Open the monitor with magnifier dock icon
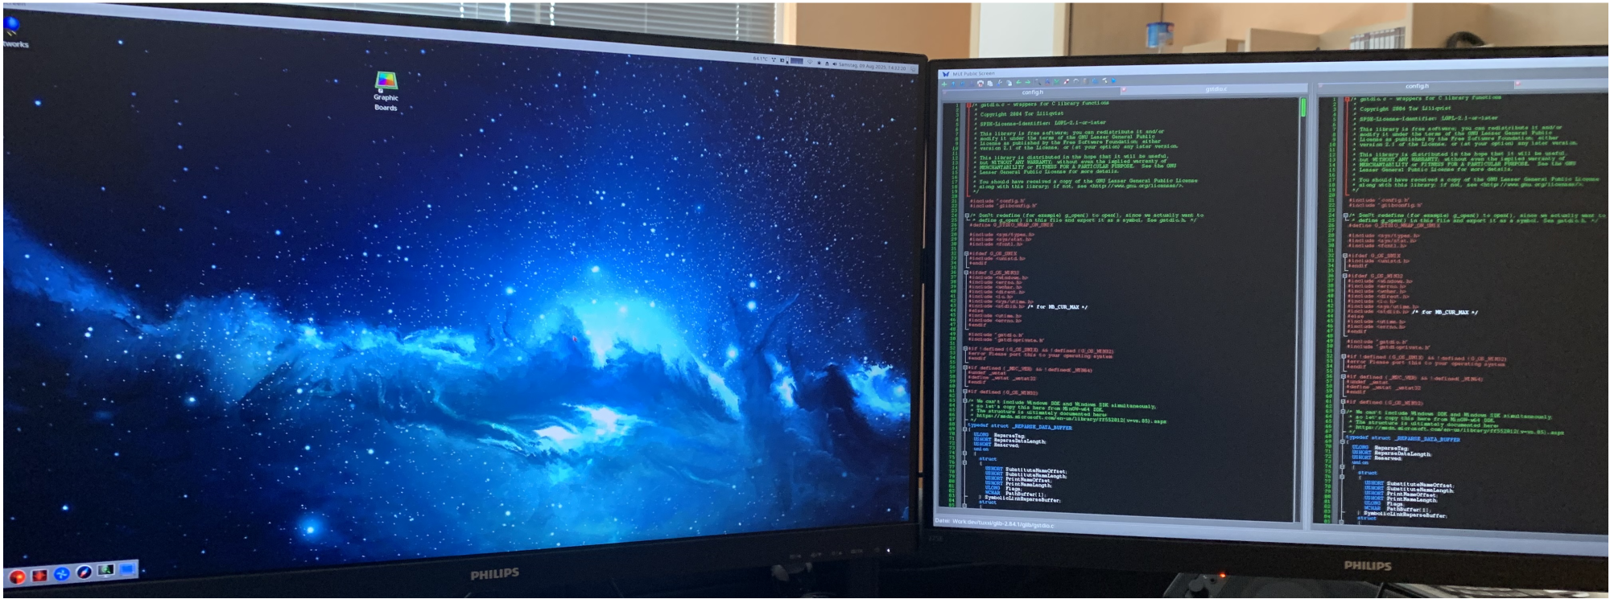The width and height of the screenshot is (1610, 599). pos(105,571)
